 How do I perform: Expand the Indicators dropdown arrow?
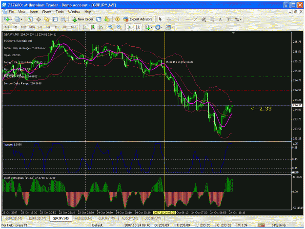152,27
